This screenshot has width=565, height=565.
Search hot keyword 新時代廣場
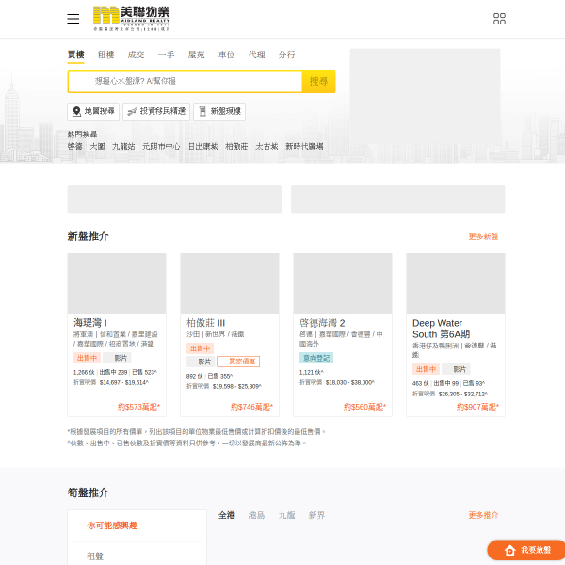click(x=304, y=146)
